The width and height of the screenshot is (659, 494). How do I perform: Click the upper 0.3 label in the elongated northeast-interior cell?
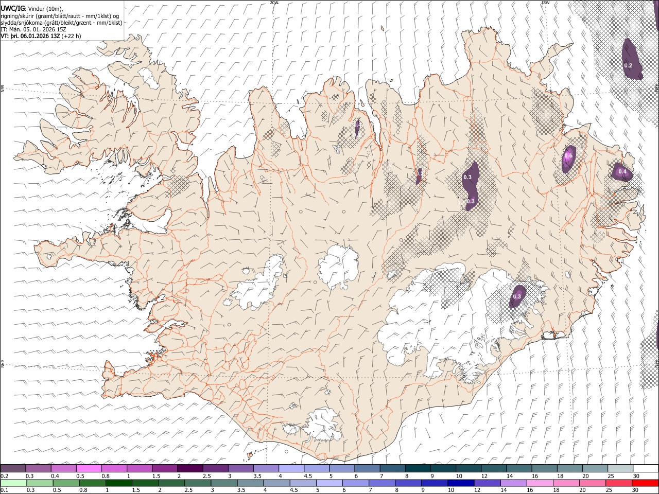pos(467,177)
